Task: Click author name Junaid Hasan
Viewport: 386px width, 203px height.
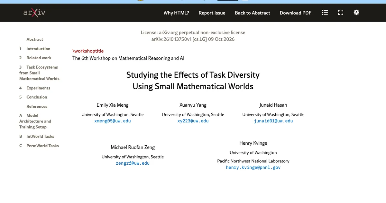Action: 273,105
